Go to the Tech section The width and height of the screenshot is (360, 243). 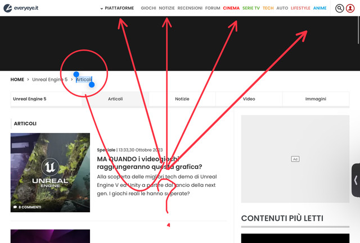268,8
